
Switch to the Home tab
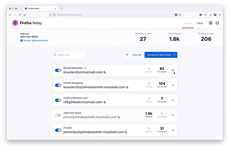click(x=188, y=23)
